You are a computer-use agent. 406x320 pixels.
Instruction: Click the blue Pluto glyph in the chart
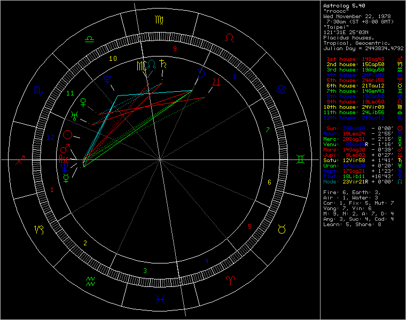[107, 79]
